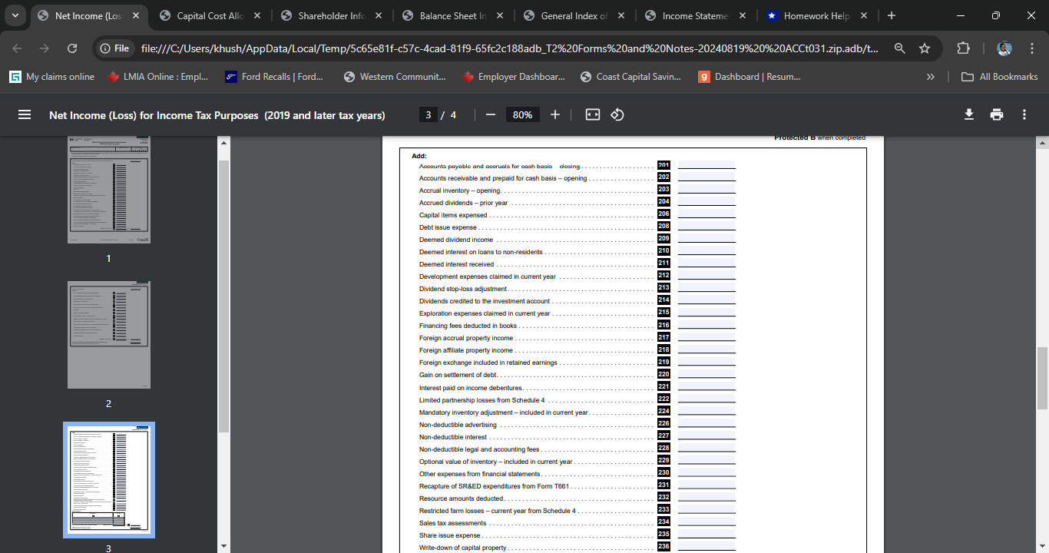Click the line 234 Sales tax assessments field

coord(707,522)
